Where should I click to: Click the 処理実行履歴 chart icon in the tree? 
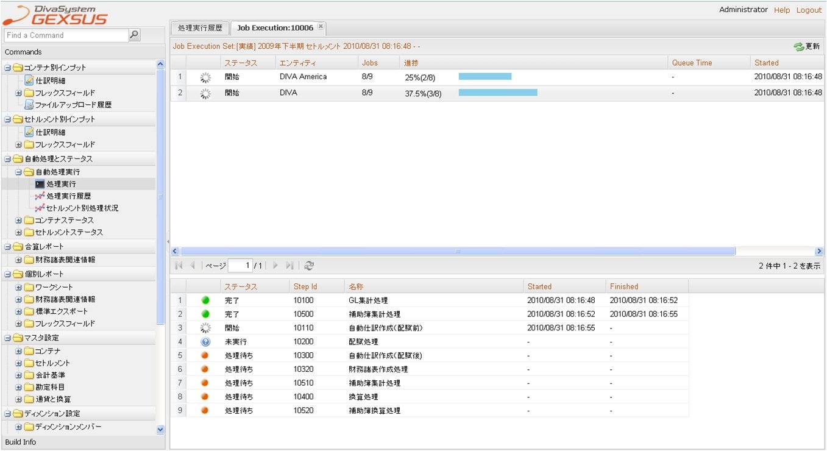pos(40,196)
